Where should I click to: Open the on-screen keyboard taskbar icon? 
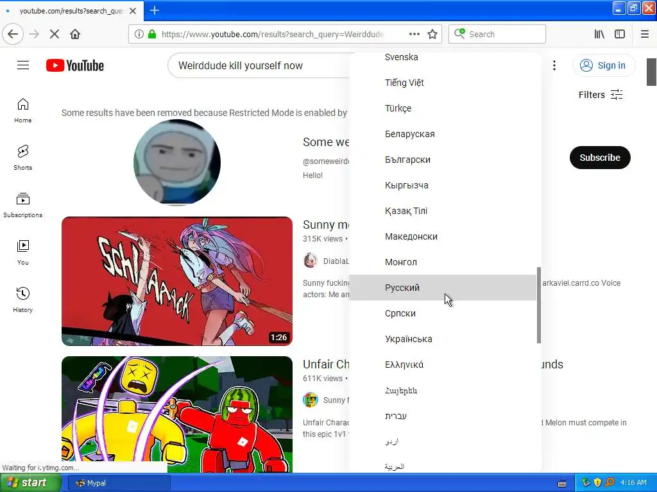pyautogui.click(x=562, y=483)
